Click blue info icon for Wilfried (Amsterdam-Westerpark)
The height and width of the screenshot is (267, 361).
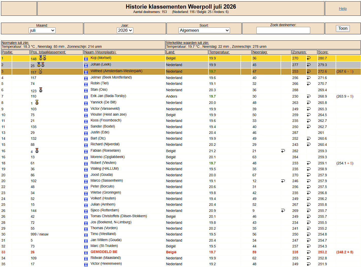[x=86, y=72]
